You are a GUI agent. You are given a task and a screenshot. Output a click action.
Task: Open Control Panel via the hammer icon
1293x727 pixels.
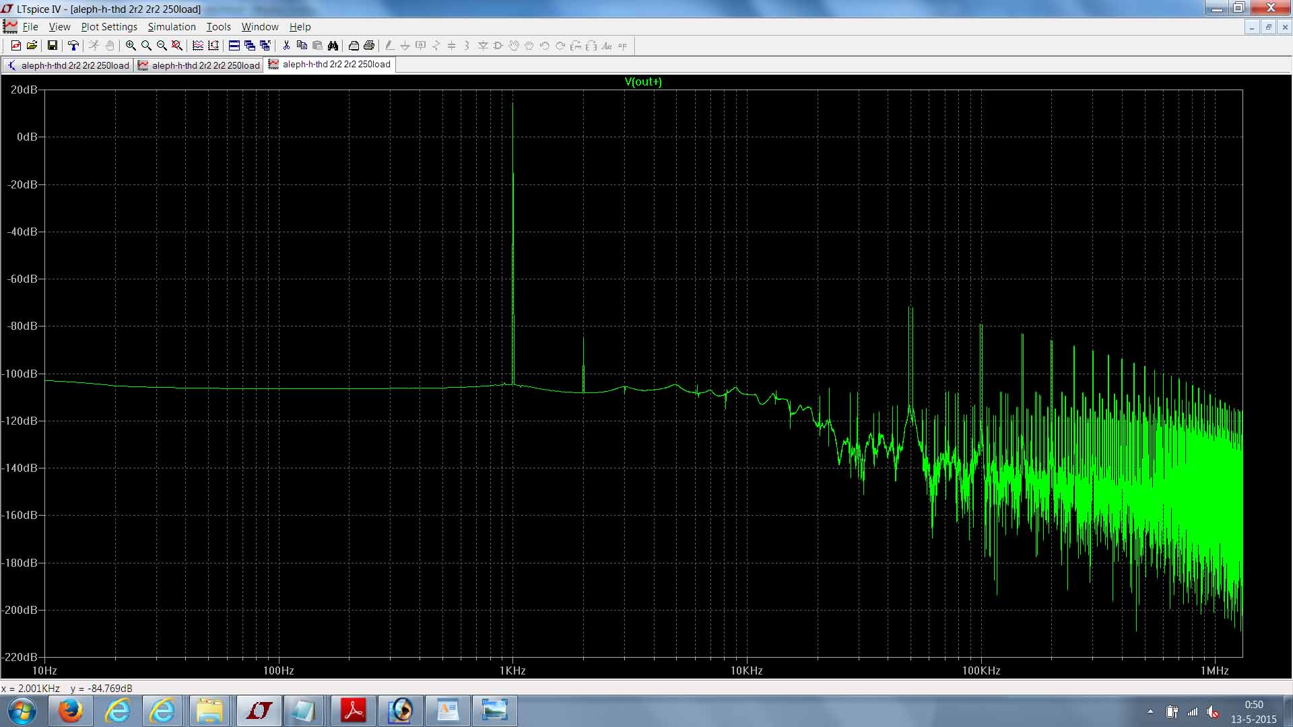73,46
